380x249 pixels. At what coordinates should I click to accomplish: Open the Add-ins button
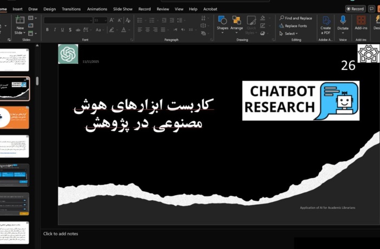[x=361, y=23]
